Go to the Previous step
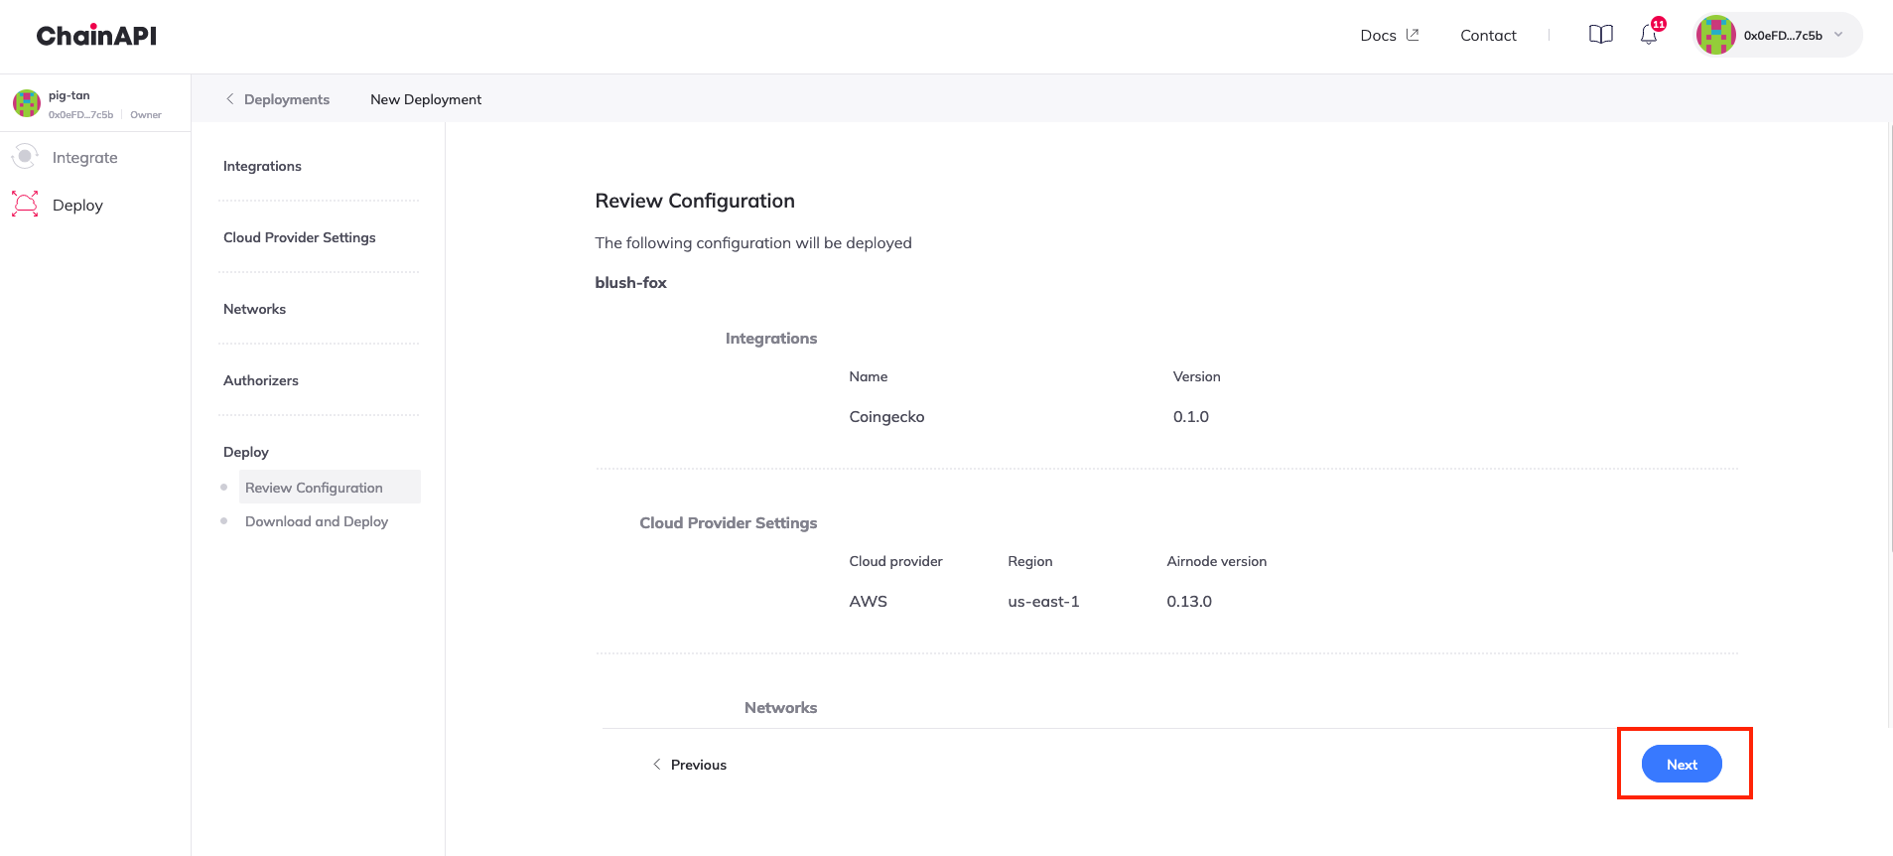Screen dimensions: 1893x856 click(x=690, y=765)
